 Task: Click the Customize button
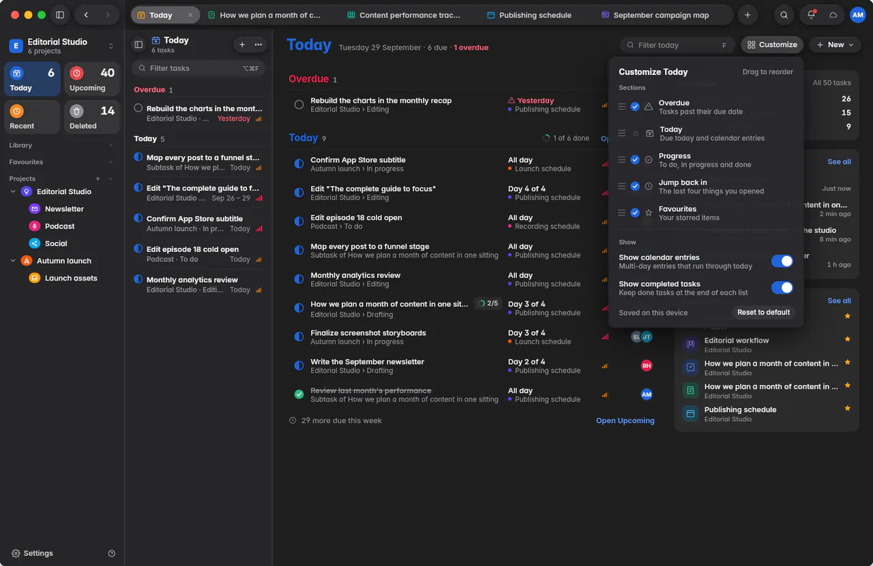[772, 45]
